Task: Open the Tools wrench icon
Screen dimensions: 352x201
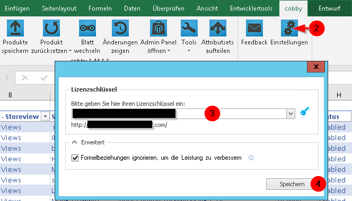Action: (x=189, y=28)
